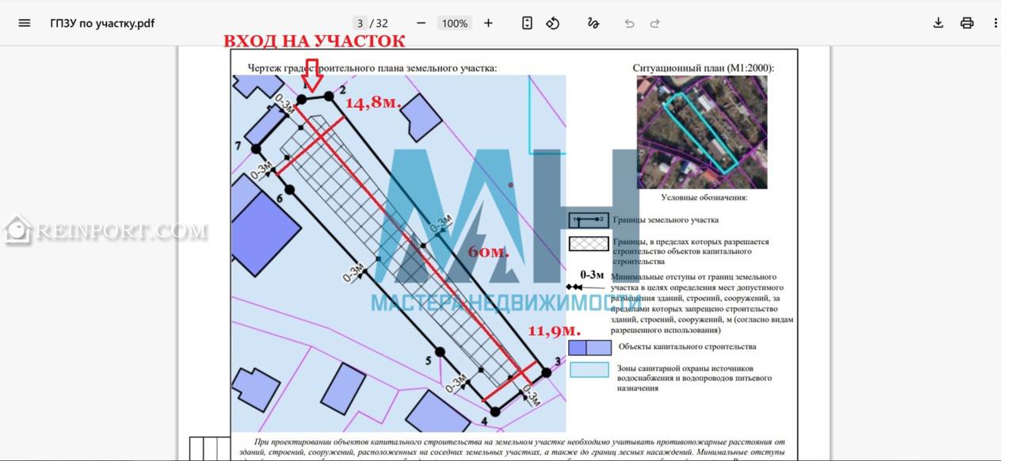Zoom in with the plus button
This screenshot has width=1014, height=461.
488,23
